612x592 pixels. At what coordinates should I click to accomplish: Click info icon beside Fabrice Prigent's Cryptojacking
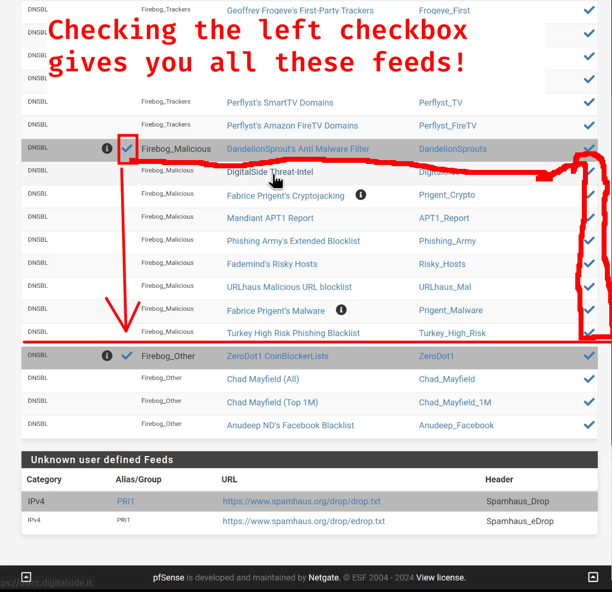point(361,195)
